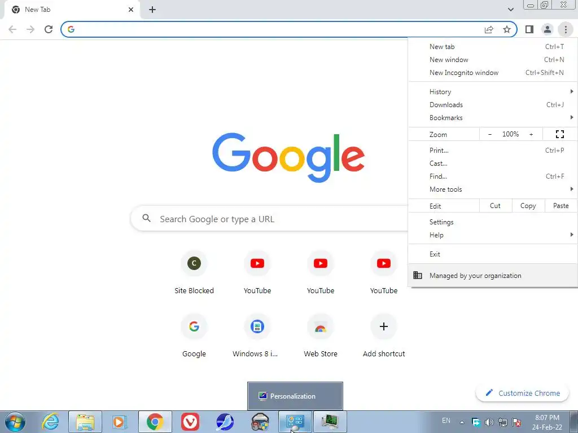Click the volume speaker tray icon
Screen dimensions: 578x433
click(489, 422)
